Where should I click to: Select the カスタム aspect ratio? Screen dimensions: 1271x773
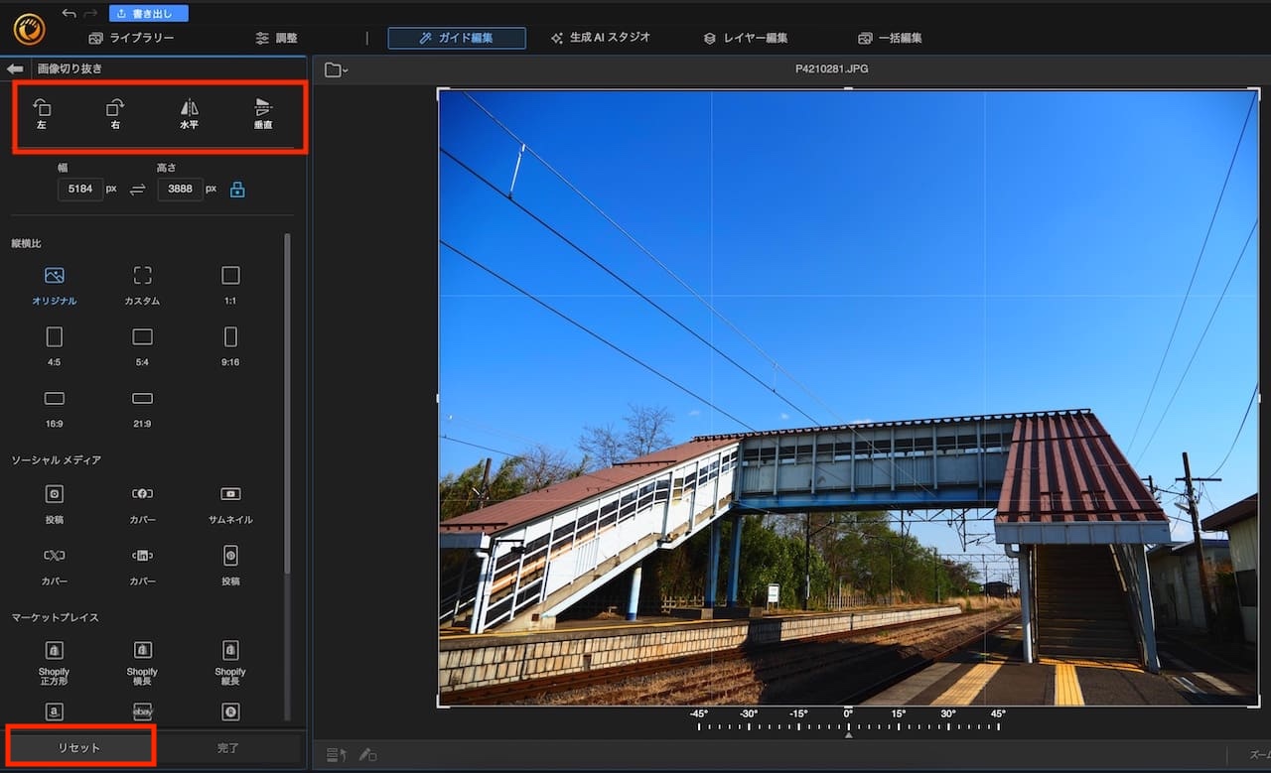(142, 285)
